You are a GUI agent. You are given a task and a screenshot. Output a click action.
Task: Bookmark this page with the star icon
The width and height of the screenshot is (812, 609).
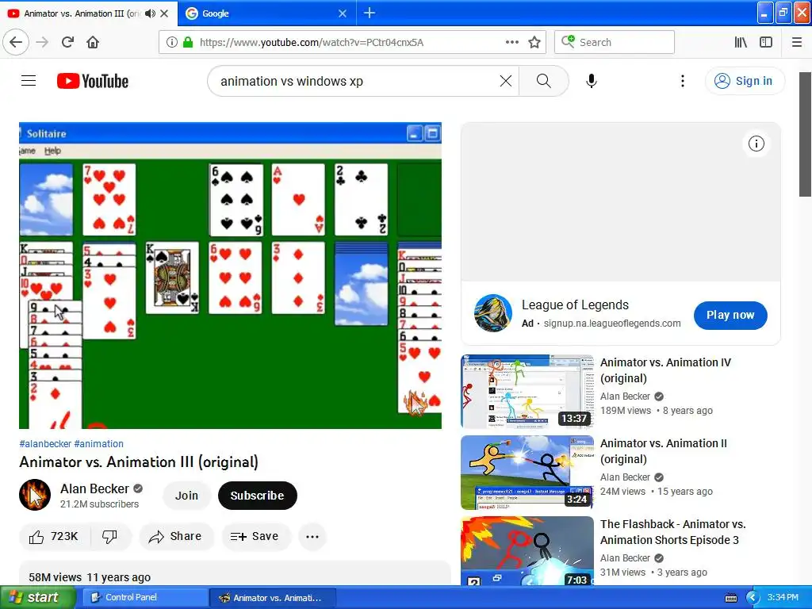point(534,42)
